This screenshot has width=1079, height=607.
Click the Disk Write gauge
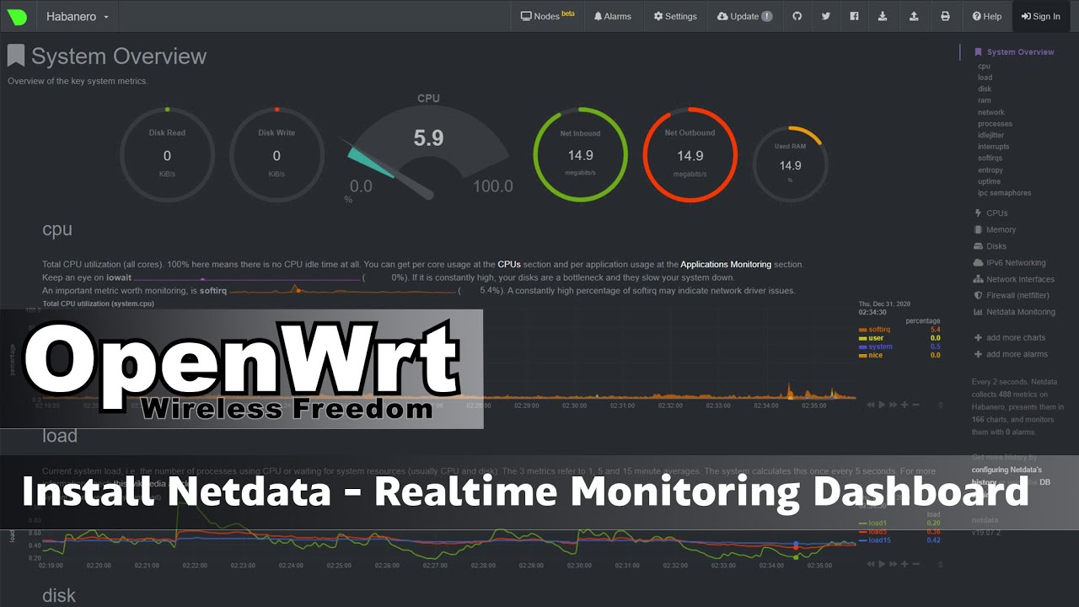pyautogui.click(x=276, y=155)
